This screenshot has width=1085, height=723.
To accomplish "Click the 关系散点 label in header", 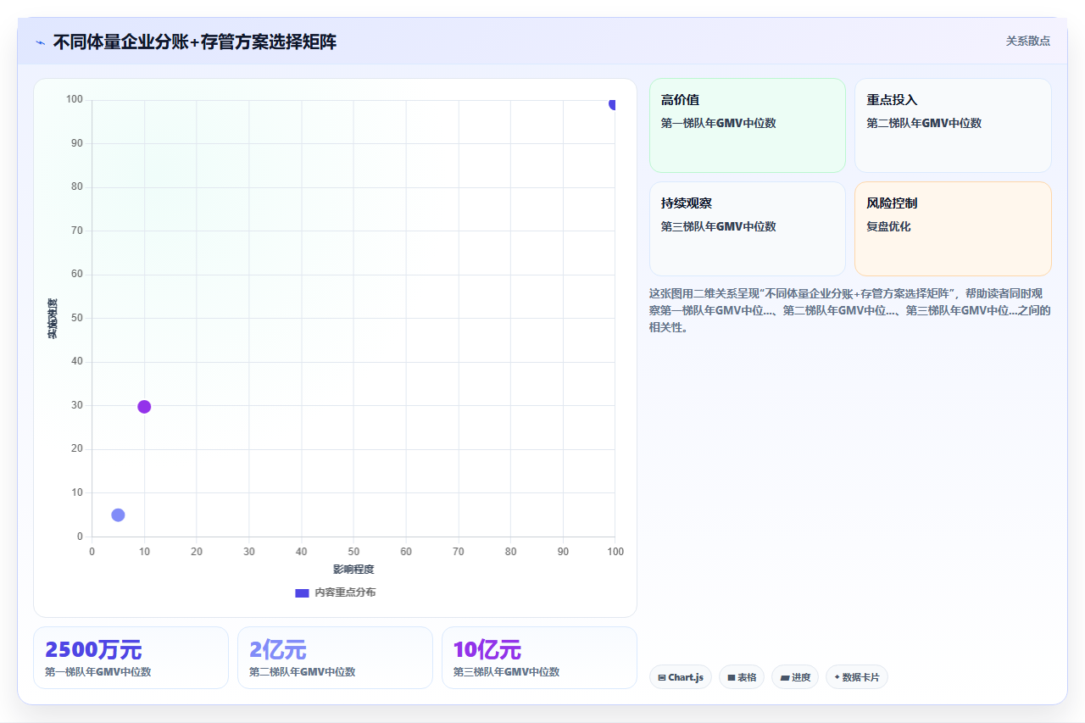I will [1027, 41].
